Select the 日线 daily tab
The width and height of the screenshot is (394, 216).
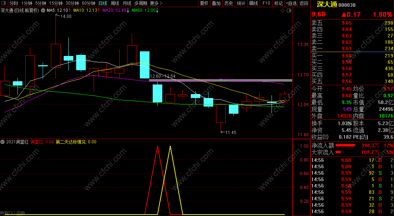coord(103,3)
